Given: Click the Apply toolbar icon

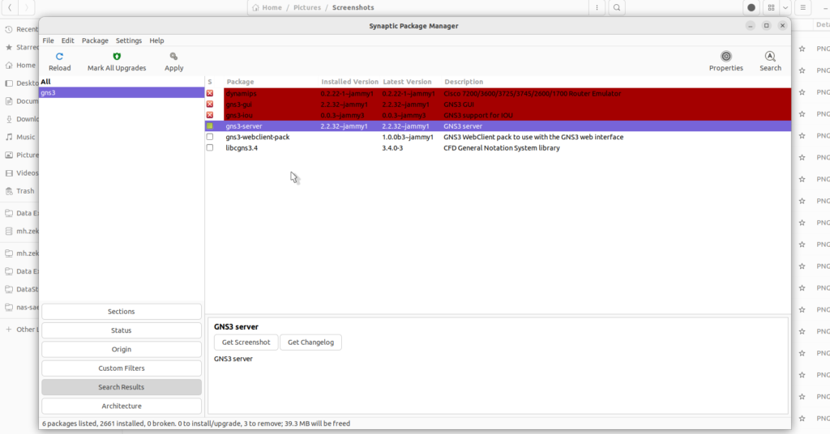Looking at the screenshot, I should 173,57.
